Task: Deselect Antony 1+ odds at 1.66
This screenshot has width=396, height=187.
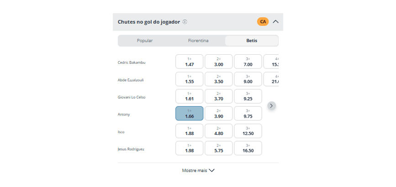Action: point(190,114)
